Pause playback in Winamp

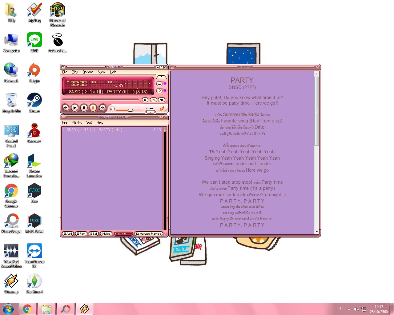[x=84, y=108]
